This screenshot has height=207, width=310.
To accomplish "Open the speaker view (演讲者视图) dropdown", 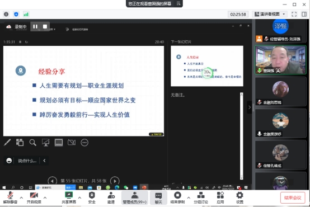I will (x=270, y=14).
